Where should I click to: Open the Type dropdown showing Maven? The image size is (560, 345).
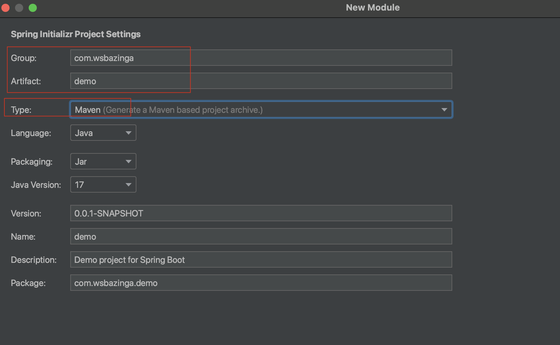pyautogui.click(x=261, y=109)
